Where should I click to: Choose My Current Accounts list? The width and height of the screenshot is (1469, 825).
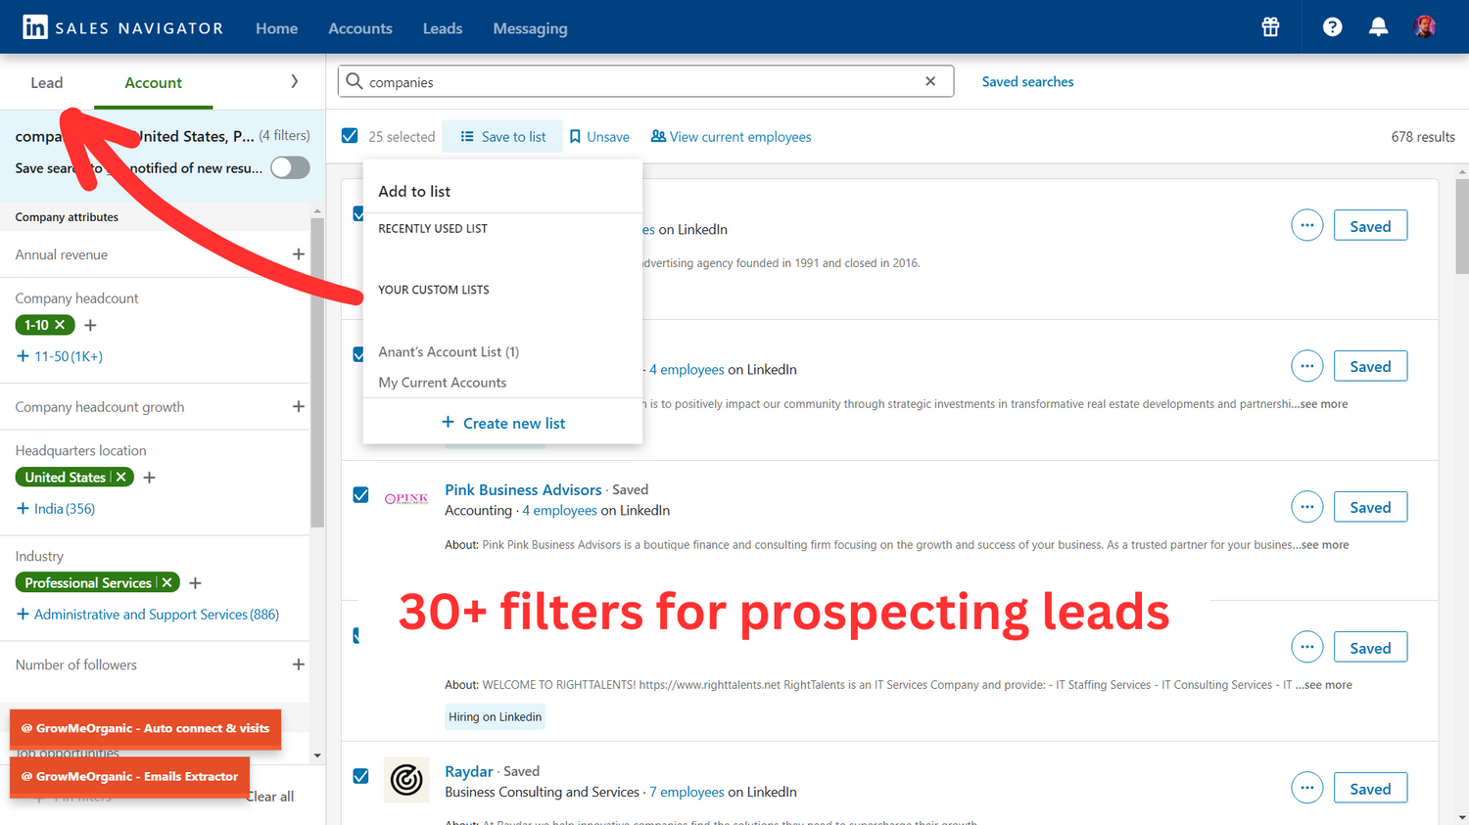(443, 383)
